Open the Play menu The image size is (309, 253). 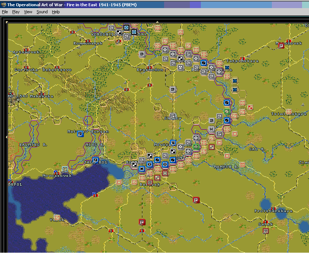pos(16,12)
